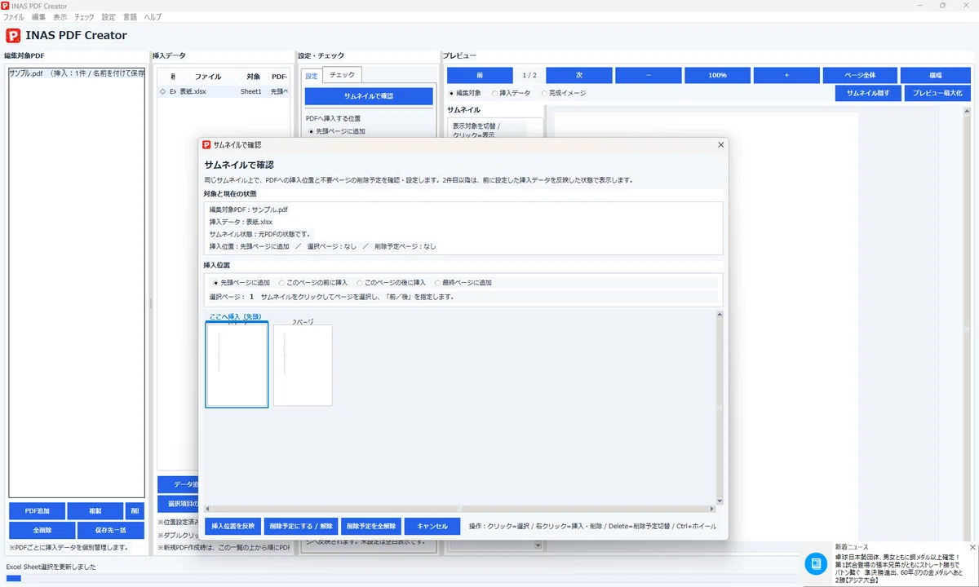This screenshot has height=587, width=979.
Task: Click 削除予定にする / 解除 button
Action: [x=301, y=526]
